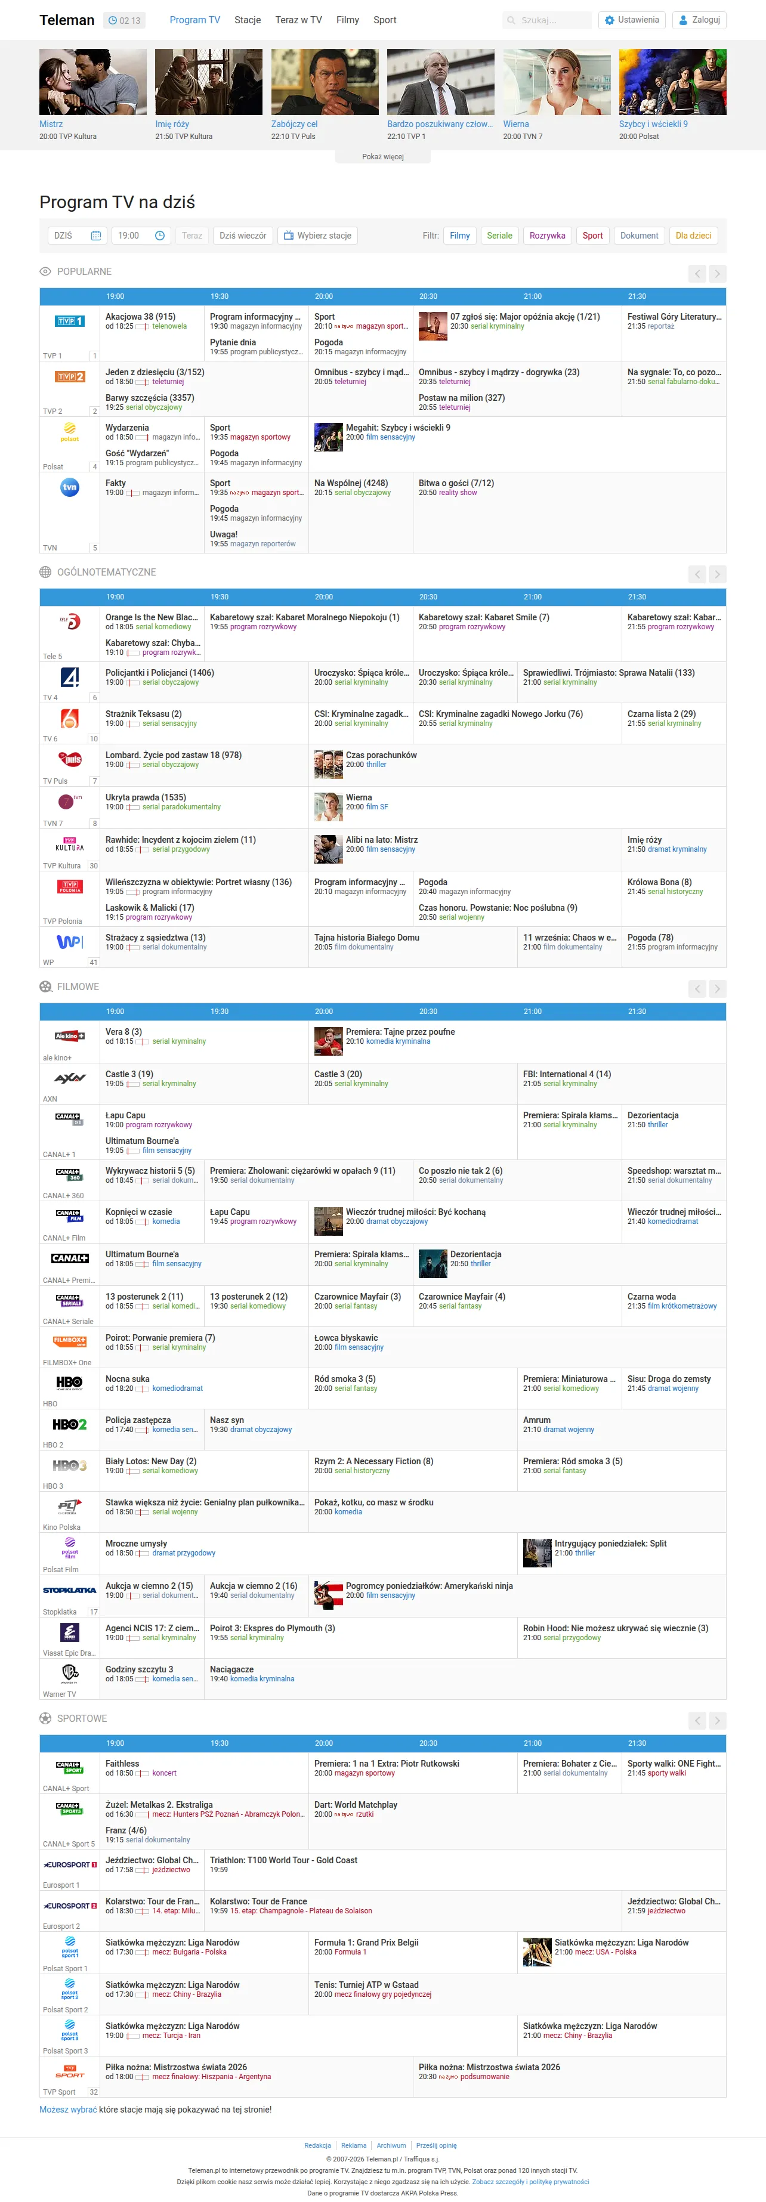Viewport: 766px width, 2202px height.
Task: Open the HBO channel logo
Action: coord(69,1383)
